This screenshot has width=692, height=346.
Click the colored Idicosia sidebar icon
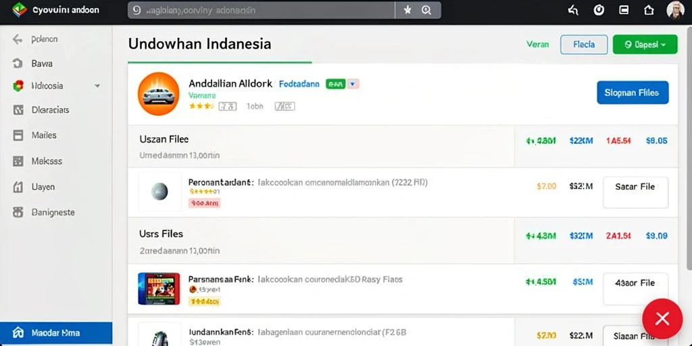pyautogui.click(x=18, y=86)
